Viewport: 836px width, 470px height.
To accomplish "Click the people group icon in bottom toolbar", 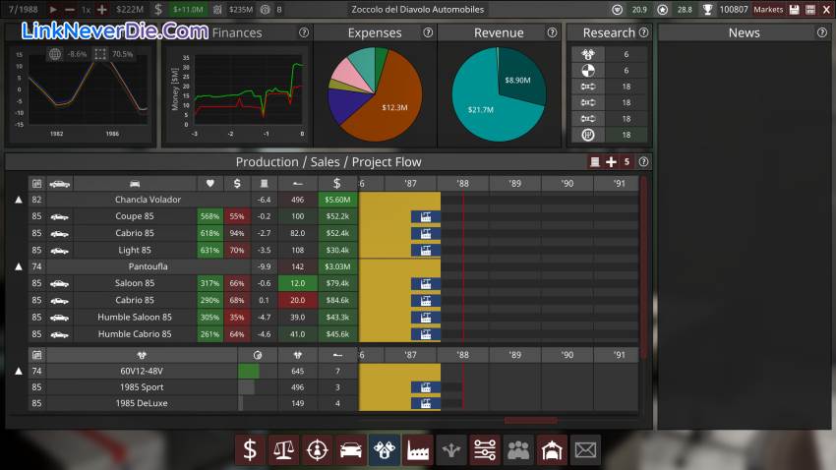I will (518, 450).
